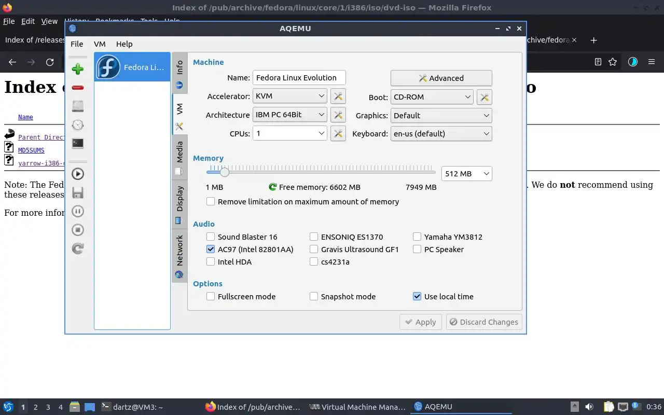The width and height of the screenshot is (664, 415).
Task: Open AQEMU Help menu
Action: (x=124, y=44)
